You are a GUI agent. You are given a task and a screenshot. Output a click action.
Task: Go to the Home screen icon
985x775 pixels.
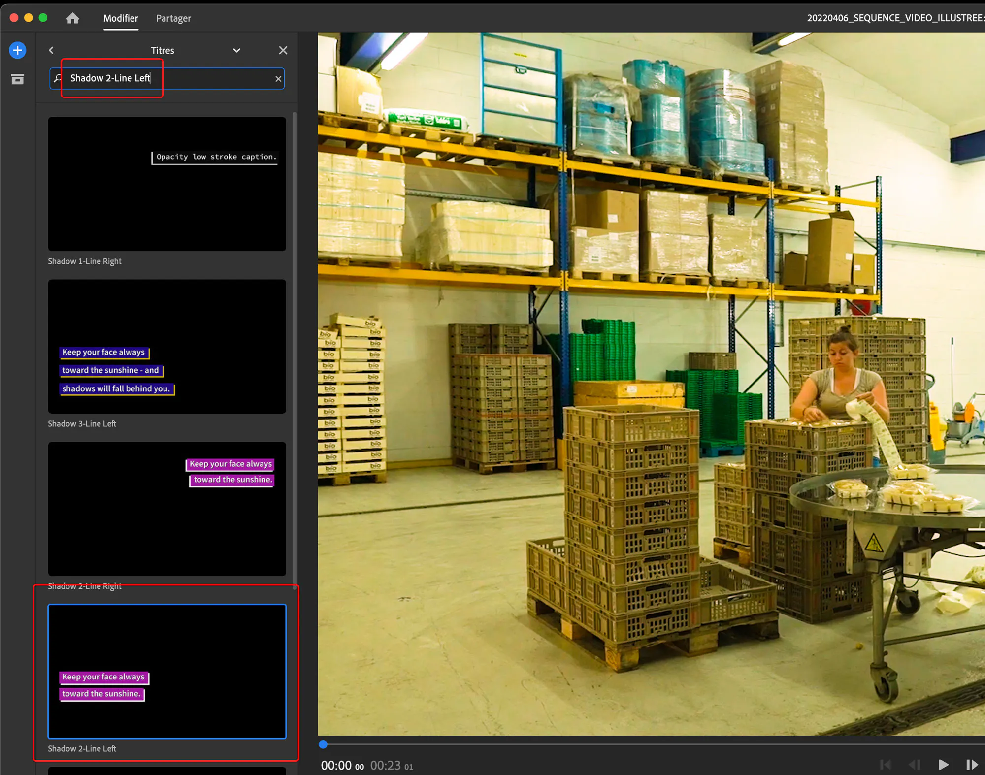72,18
